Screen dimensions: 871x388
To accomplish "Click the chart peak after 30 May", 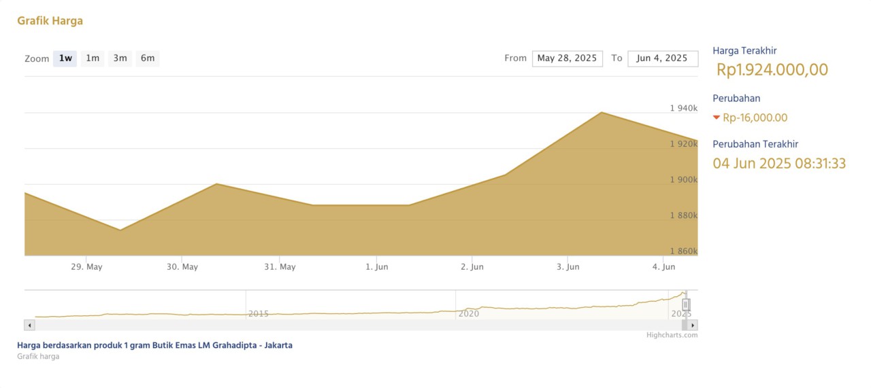I will (x=216, y=184).
